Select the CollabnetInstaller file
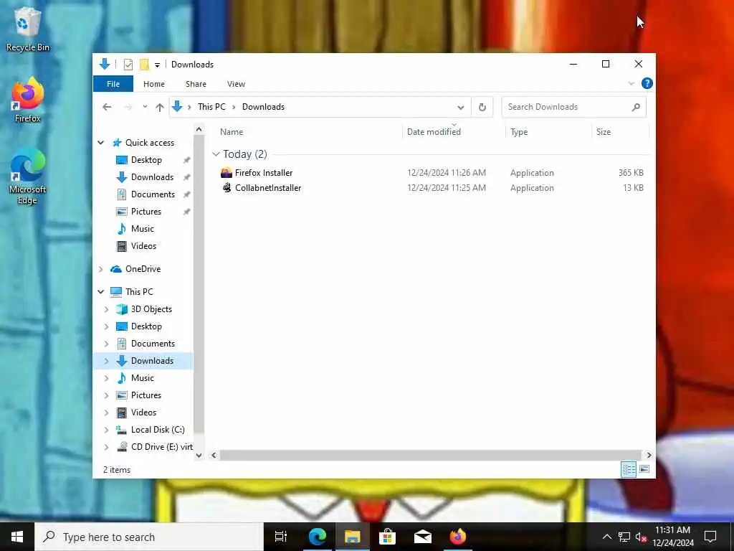 [x=268, y=188]
